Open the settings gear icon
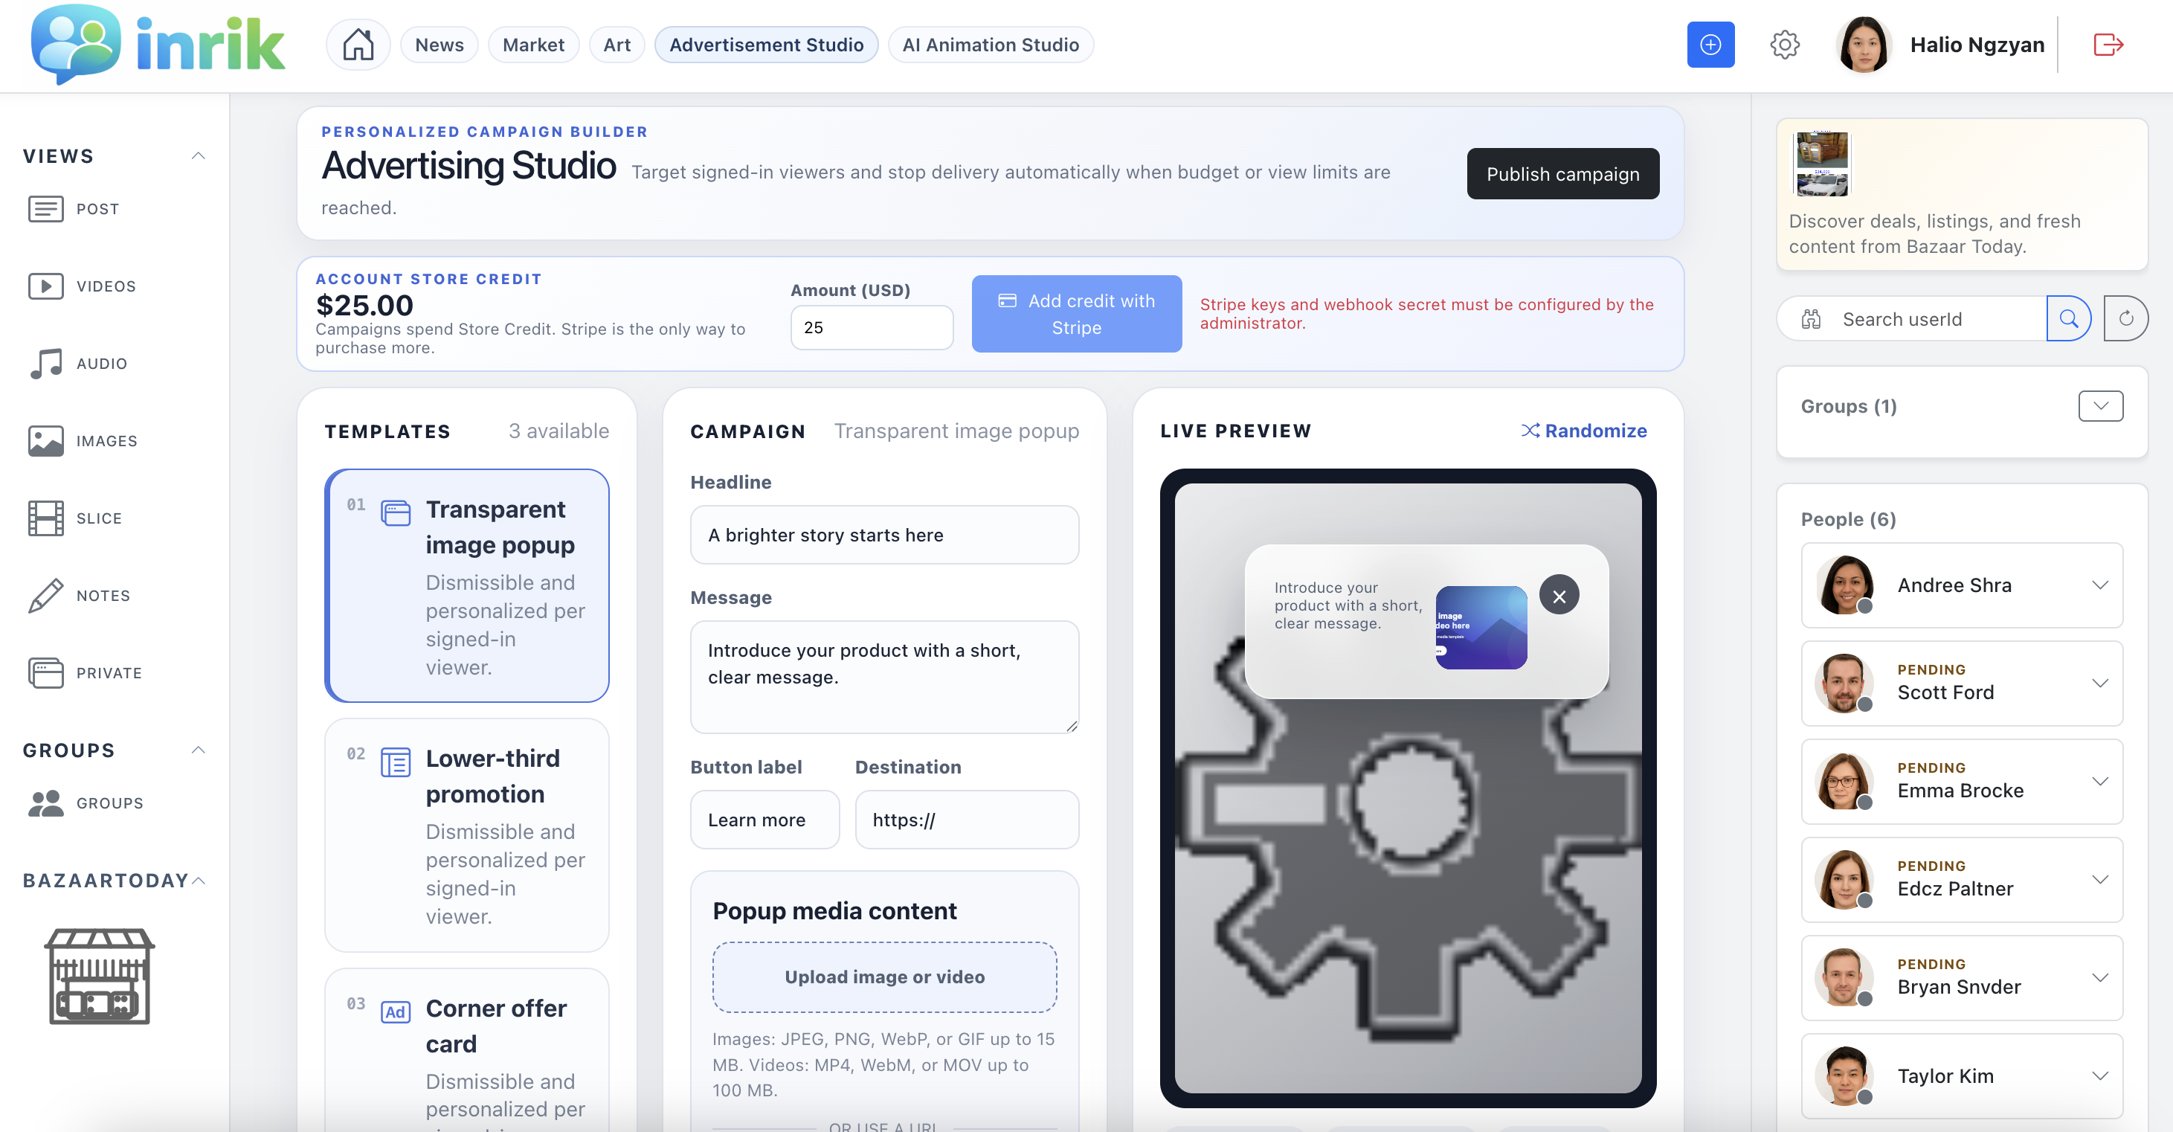2173x1132 pixels. click(1784, 45)
